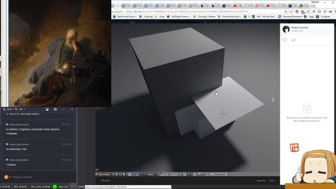The width and height of the screenshot is (336, 189).
Task: Like the photo with heart icon
Action: coord(285,40)
